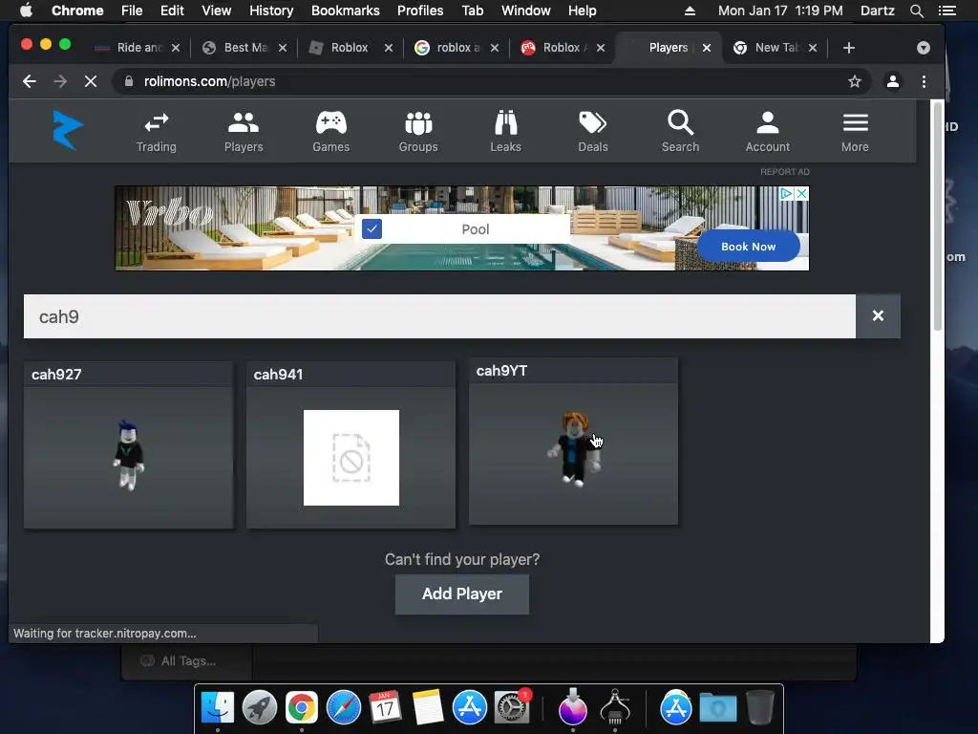978x734 pixels.
Task: Open Trash in the Dock
Action: [759, 708]
